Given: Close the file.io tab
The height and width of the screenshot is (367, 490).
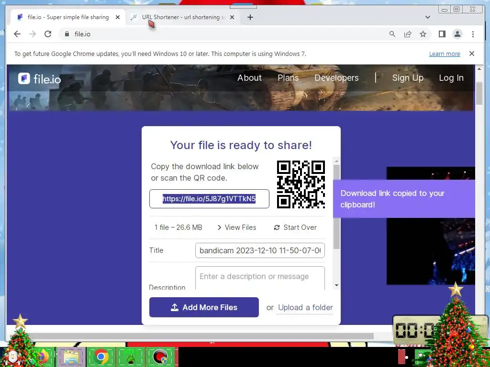Looking at the screenshot, I should (118, 17).
